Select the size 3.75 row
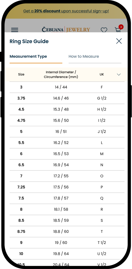The height and width of the screenshot is (269, 132). [67, 98]
